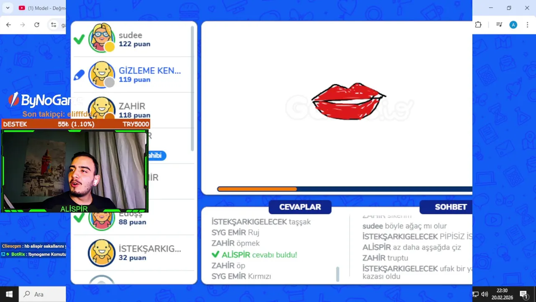Click the Cliescpm stream chat message
The width and height of the screenshot is (536, 302).
pyautogui.click(x=34, y=246)
